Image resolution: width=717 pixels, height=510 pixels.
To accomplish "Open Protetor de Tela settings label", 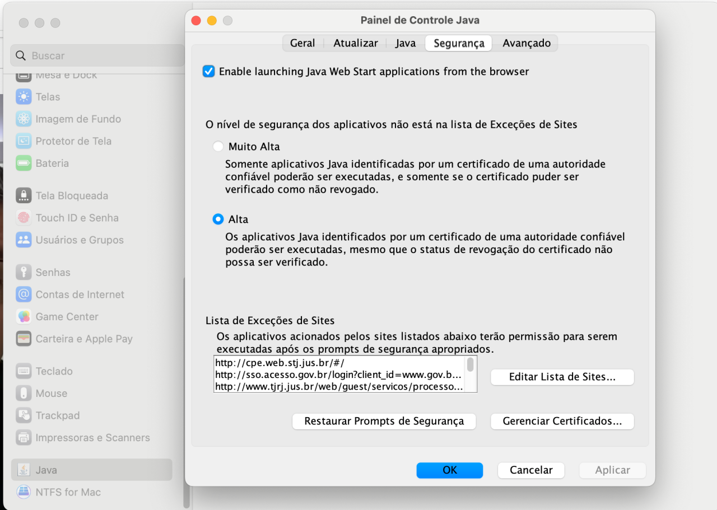I will [x=73, y=141].
